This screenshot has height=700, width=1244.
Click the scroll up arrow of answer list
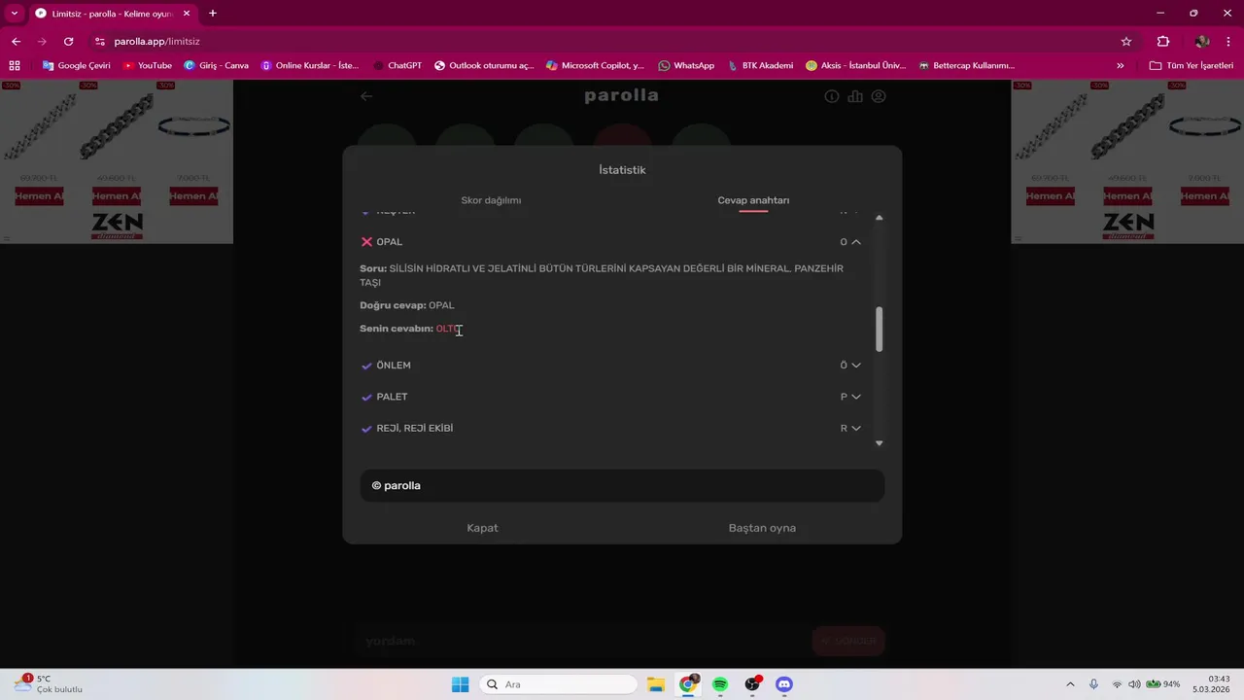880,218
